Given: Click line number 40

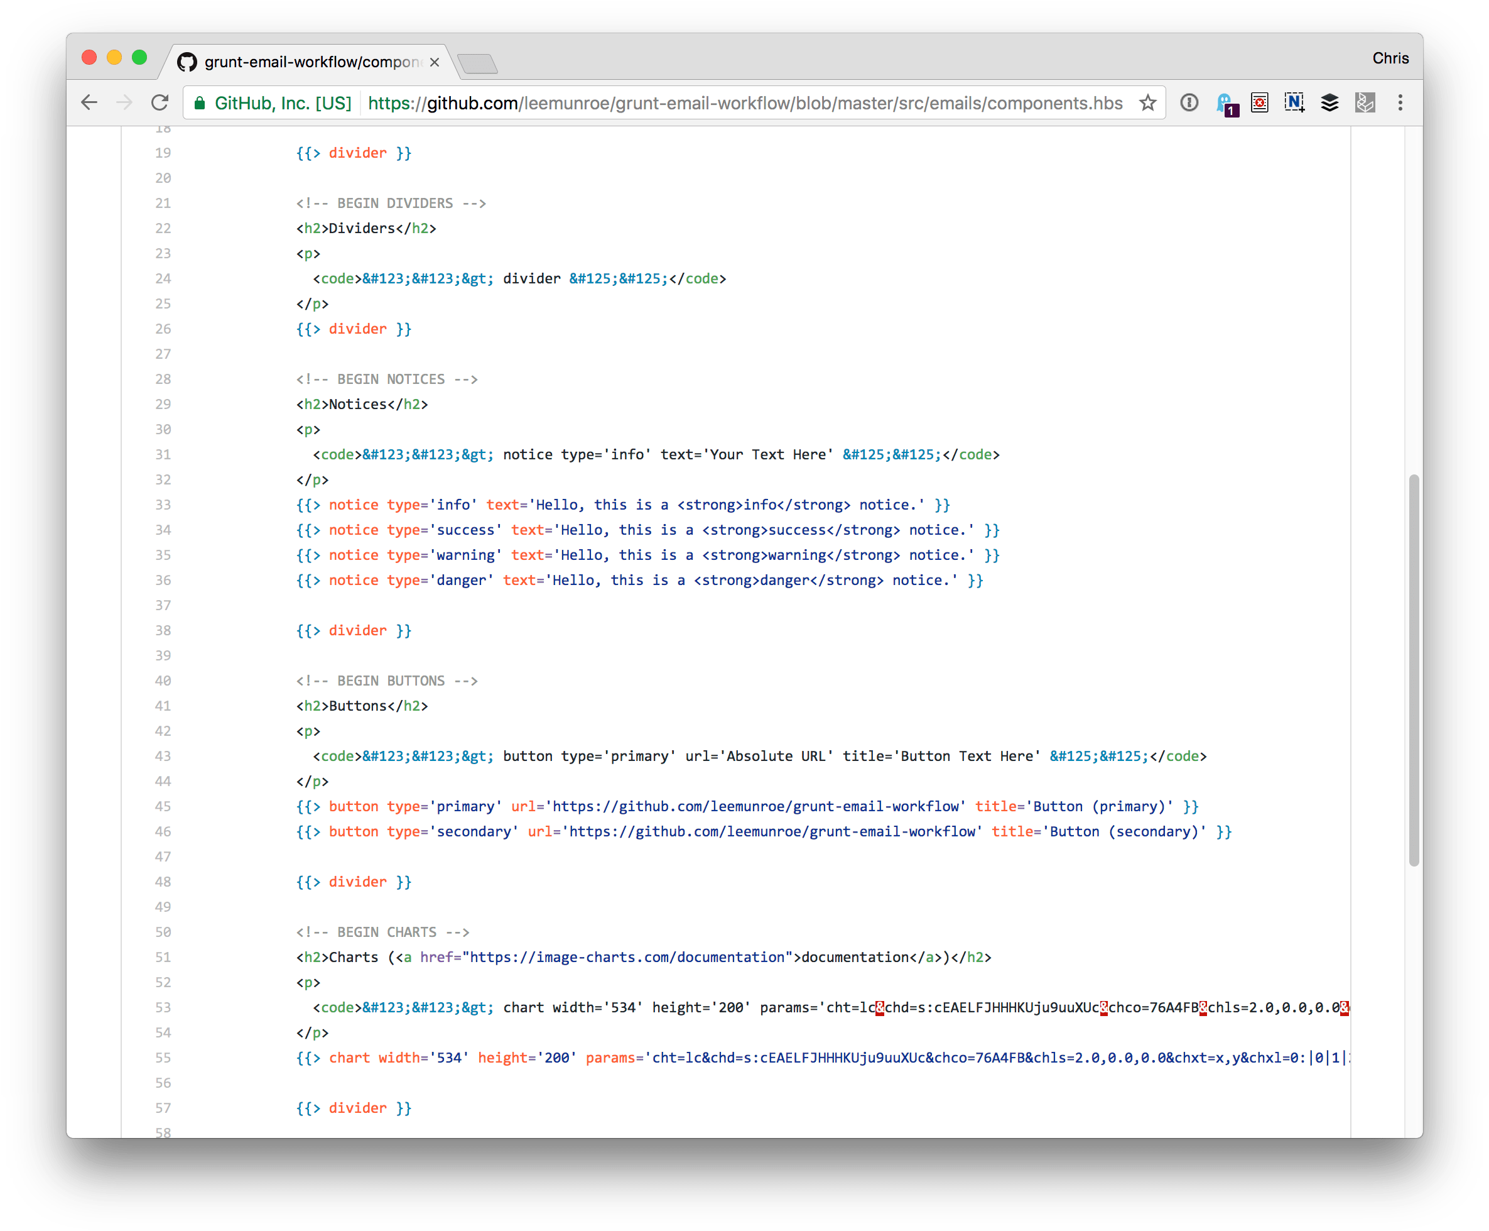Looking at the screenshot, I should click(163, 680).
